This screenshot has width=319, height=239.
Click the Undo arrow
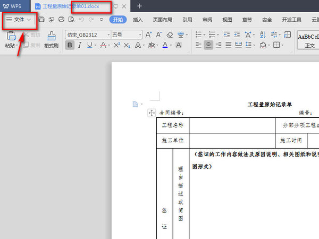click(81, 20)
